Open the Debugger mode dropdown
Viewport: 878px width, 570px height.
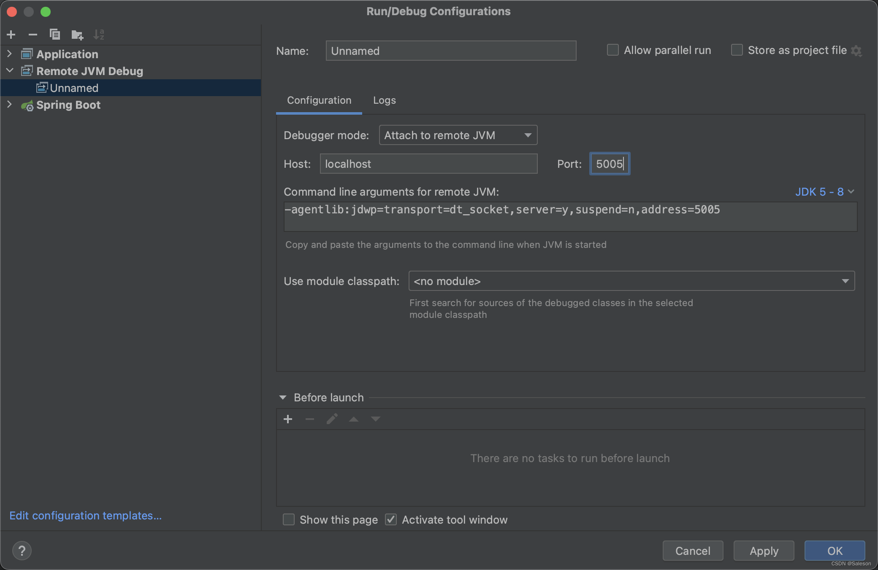(458, 135)
